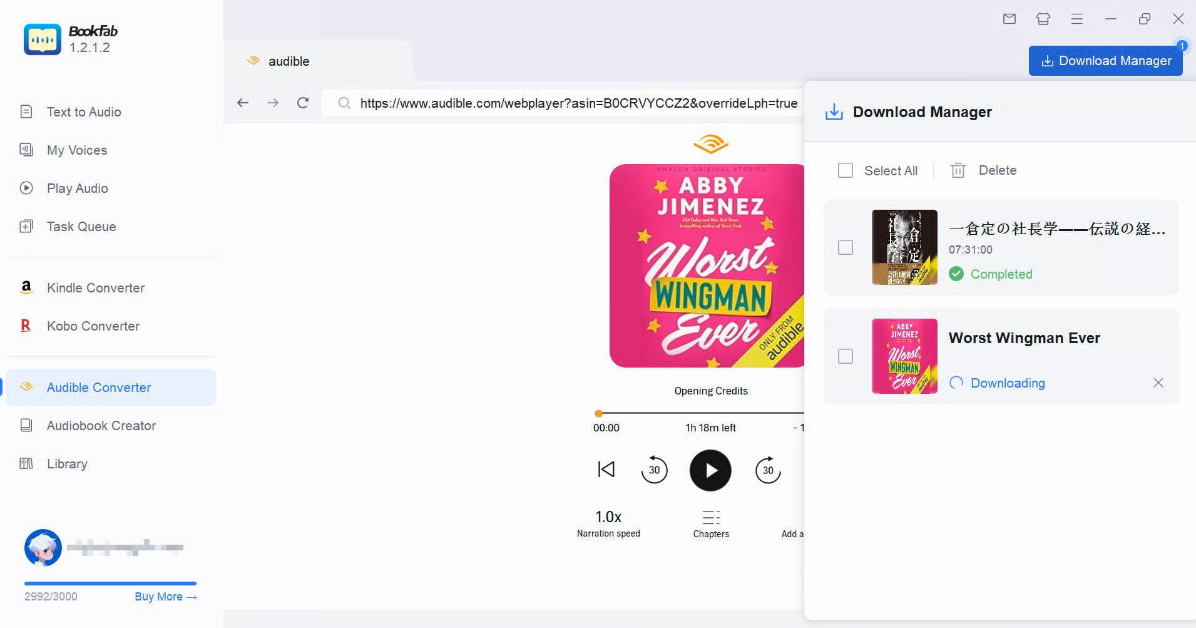This screenshot has width=1196, height=628.
Task: Open the Chapters list
Action: tap(711, 522)
